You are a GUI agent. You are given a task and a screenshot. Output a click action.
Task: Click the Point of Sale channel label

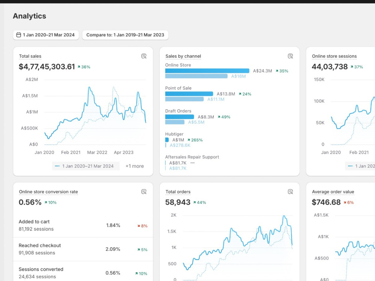pyautogui.click(x=178, y=88)
